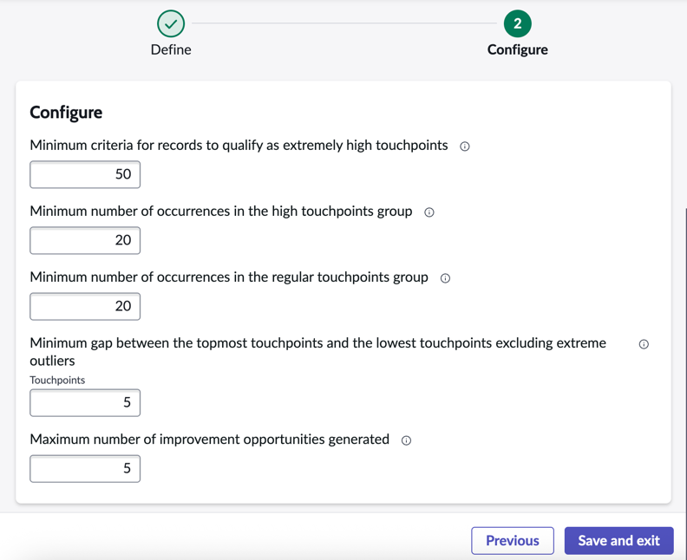Focus the high touchpoints group occurrences field
The width and height of the screenshot is (687, 560).
pos(85,240)
